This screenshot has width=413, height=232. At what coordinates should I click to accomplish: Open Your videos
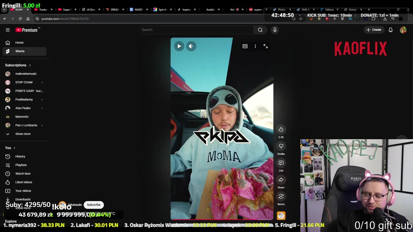(x=25, y=191)
